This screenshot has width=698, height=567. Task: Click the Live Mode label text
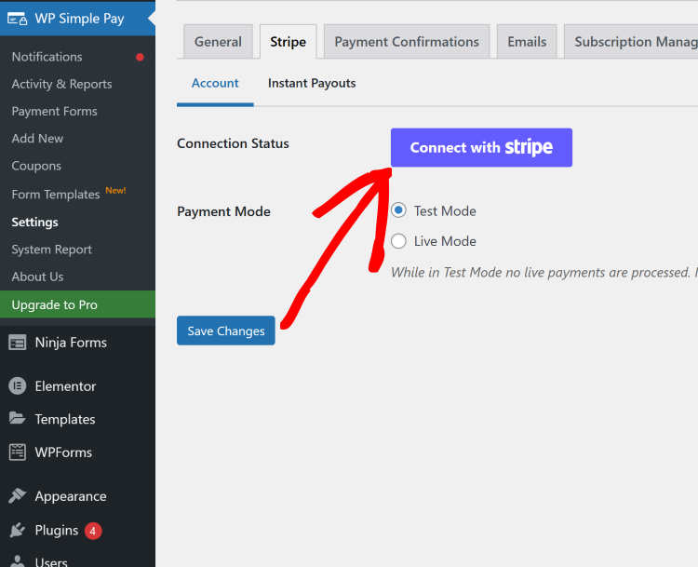pos(445,241)
